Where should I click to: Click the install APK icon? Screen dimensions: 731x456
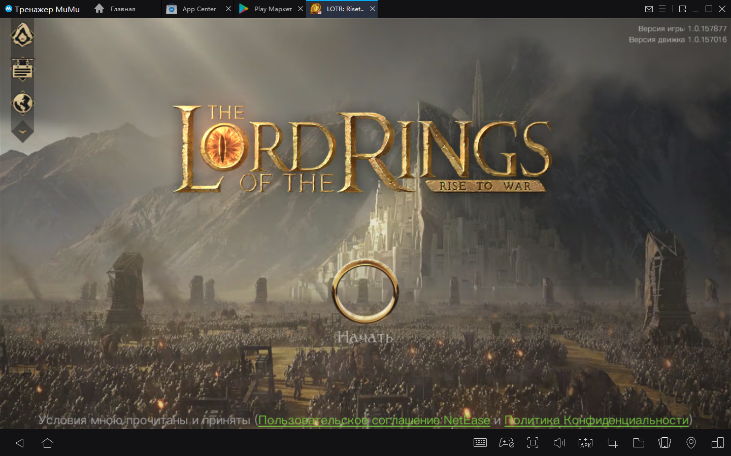[x=585, y=443]
